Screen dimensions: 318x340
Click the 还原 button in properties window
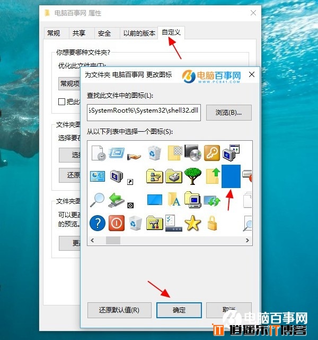click(70, 175)
